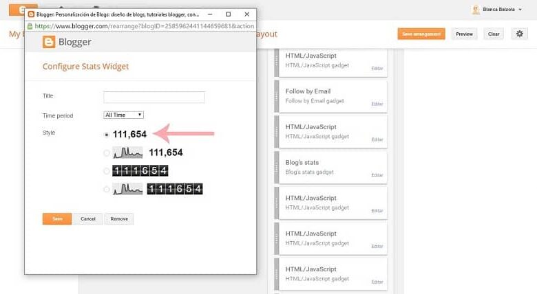Click the Title input field
Image resolution: width=537 pixels, height=294 pixels.
[x=154, y=97]
